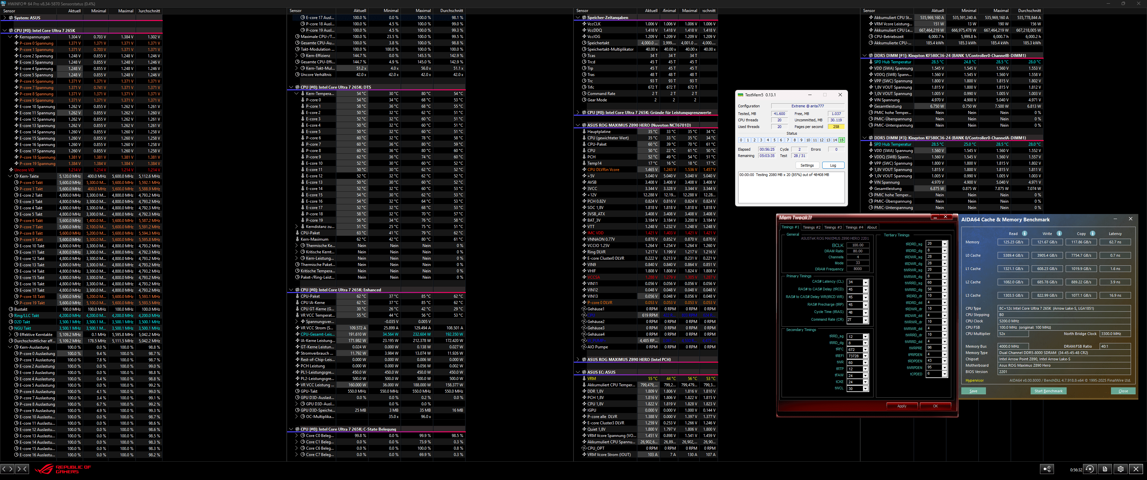1147x480 pixels.
Task: Click the logging file icon in HWiNFO
Action: tap(1105, 469)
